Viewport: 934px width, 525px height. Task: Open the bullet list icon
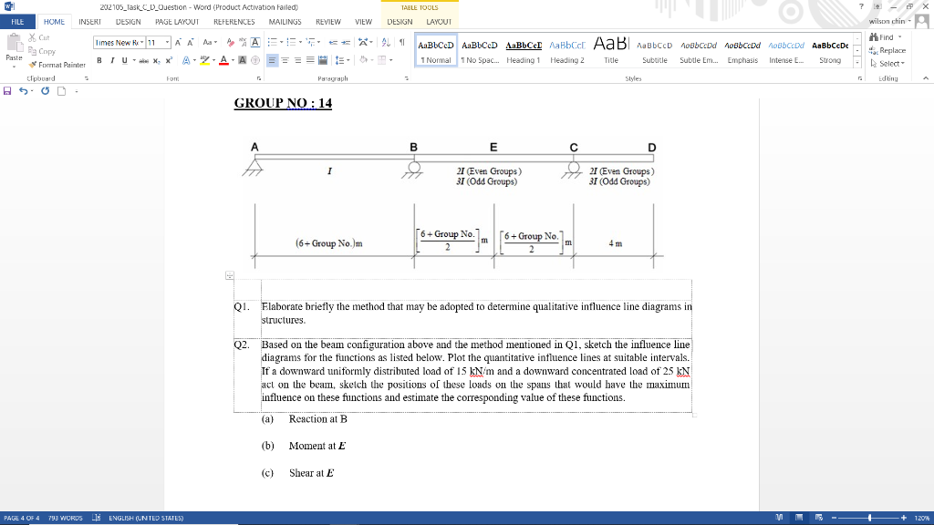point(274,42)
